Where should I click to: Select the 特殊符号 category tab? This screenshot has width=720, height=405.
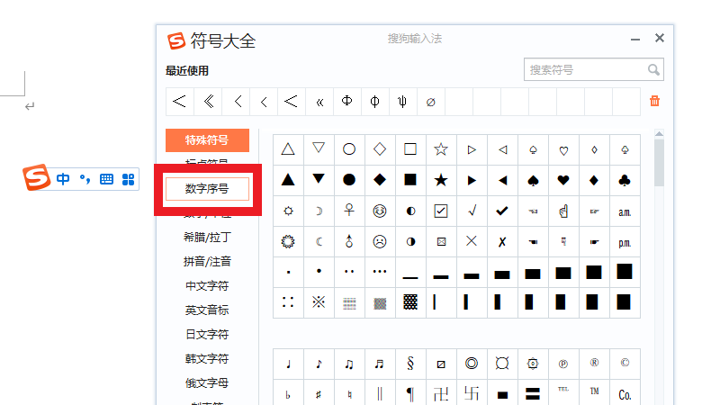(x=207, y=139)
